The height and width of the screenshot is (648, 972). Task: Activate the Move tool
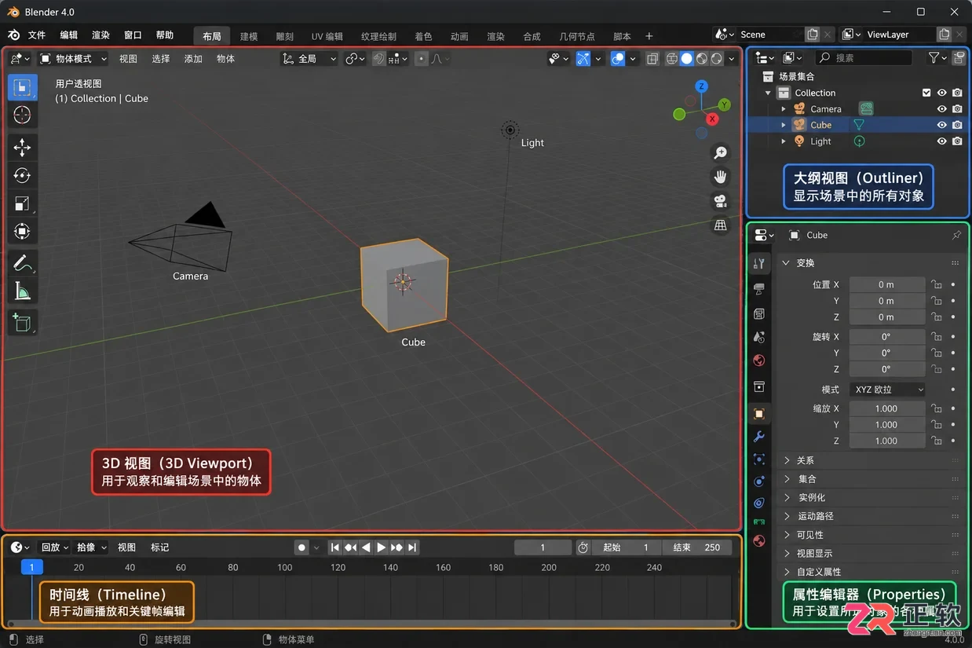(x=22, y=148)
